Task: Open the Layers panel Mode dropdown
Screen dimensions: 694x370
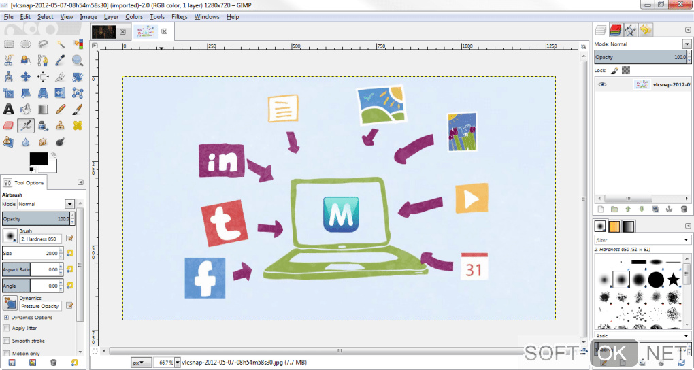Action: 687,44
